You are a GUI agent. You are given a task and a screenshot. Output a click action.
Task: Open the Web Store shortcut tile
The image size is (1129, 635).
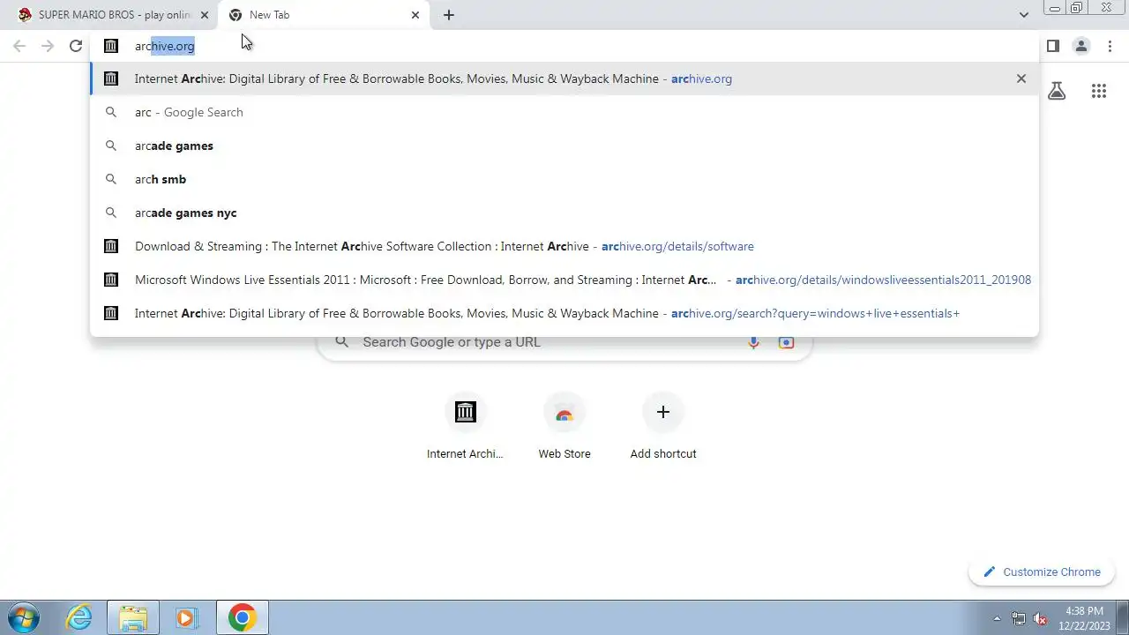click(x=564, y=428)
